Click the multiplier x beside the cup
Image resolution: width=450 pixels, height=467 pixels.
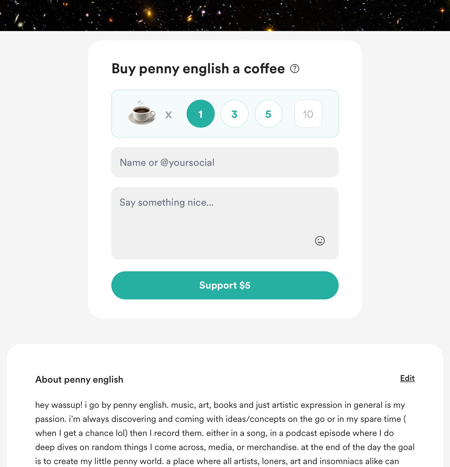pyautogui.click(x=168, y=115)
